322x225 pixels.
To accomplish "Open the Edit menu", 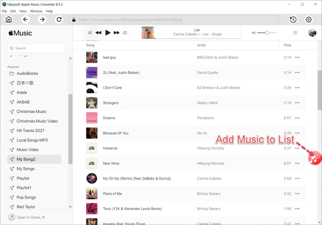I will tap(13, 11).
